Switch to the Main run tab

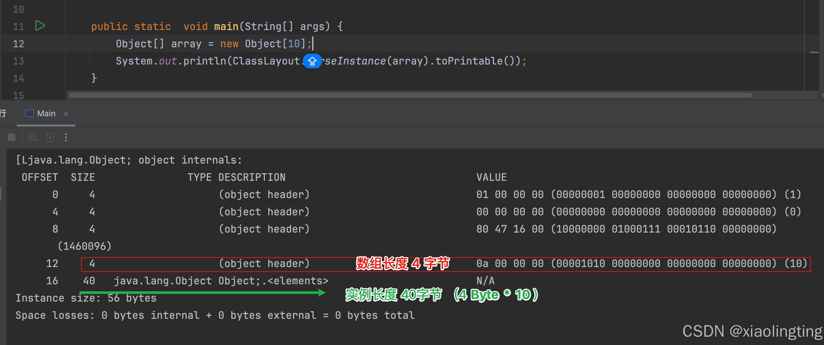[46, 113]
